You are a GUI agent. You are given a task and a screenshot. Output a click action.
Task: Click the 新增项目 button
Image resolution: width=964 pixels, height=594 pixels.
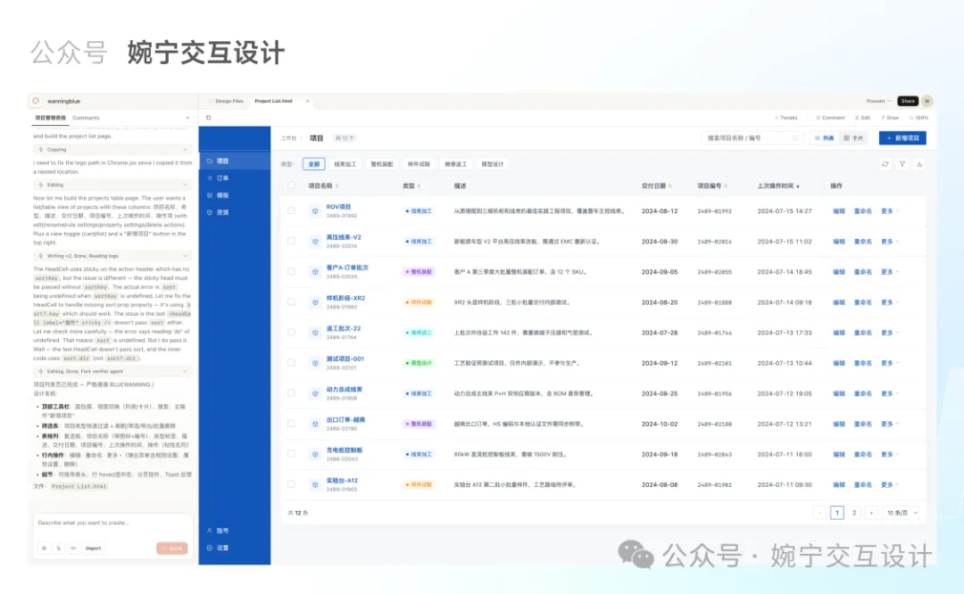tap(902, 138)
